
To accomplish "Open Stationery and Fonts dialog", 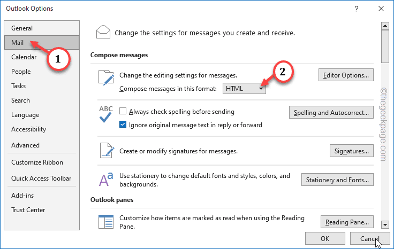I will (337, 180).
